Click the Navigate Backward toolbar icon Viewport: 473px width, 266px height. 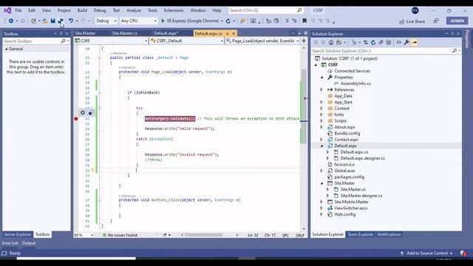[11, 21]
